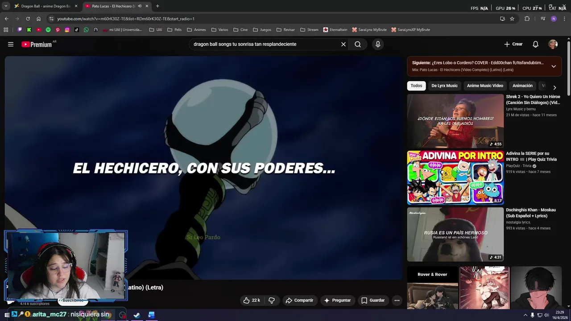Open Chrome extensions puzzle icon
This screenshot has width=571, height=321.
tap(527, 19)
